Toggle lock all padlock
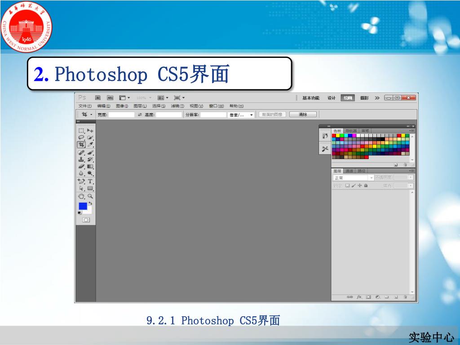 [366, 186]
